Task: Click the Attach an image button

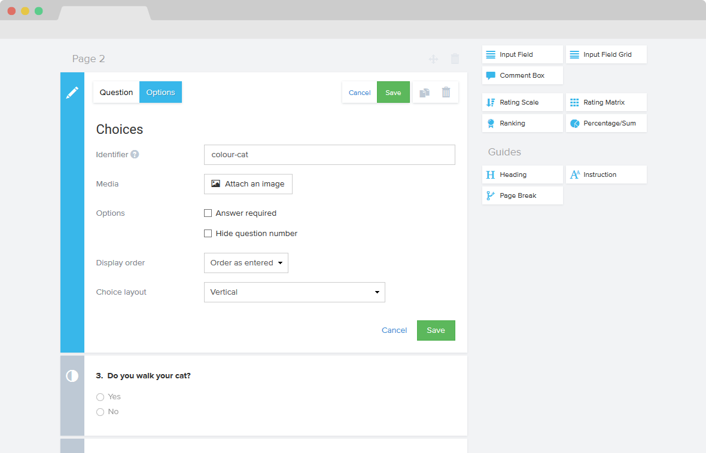Action: click(248, 184)
